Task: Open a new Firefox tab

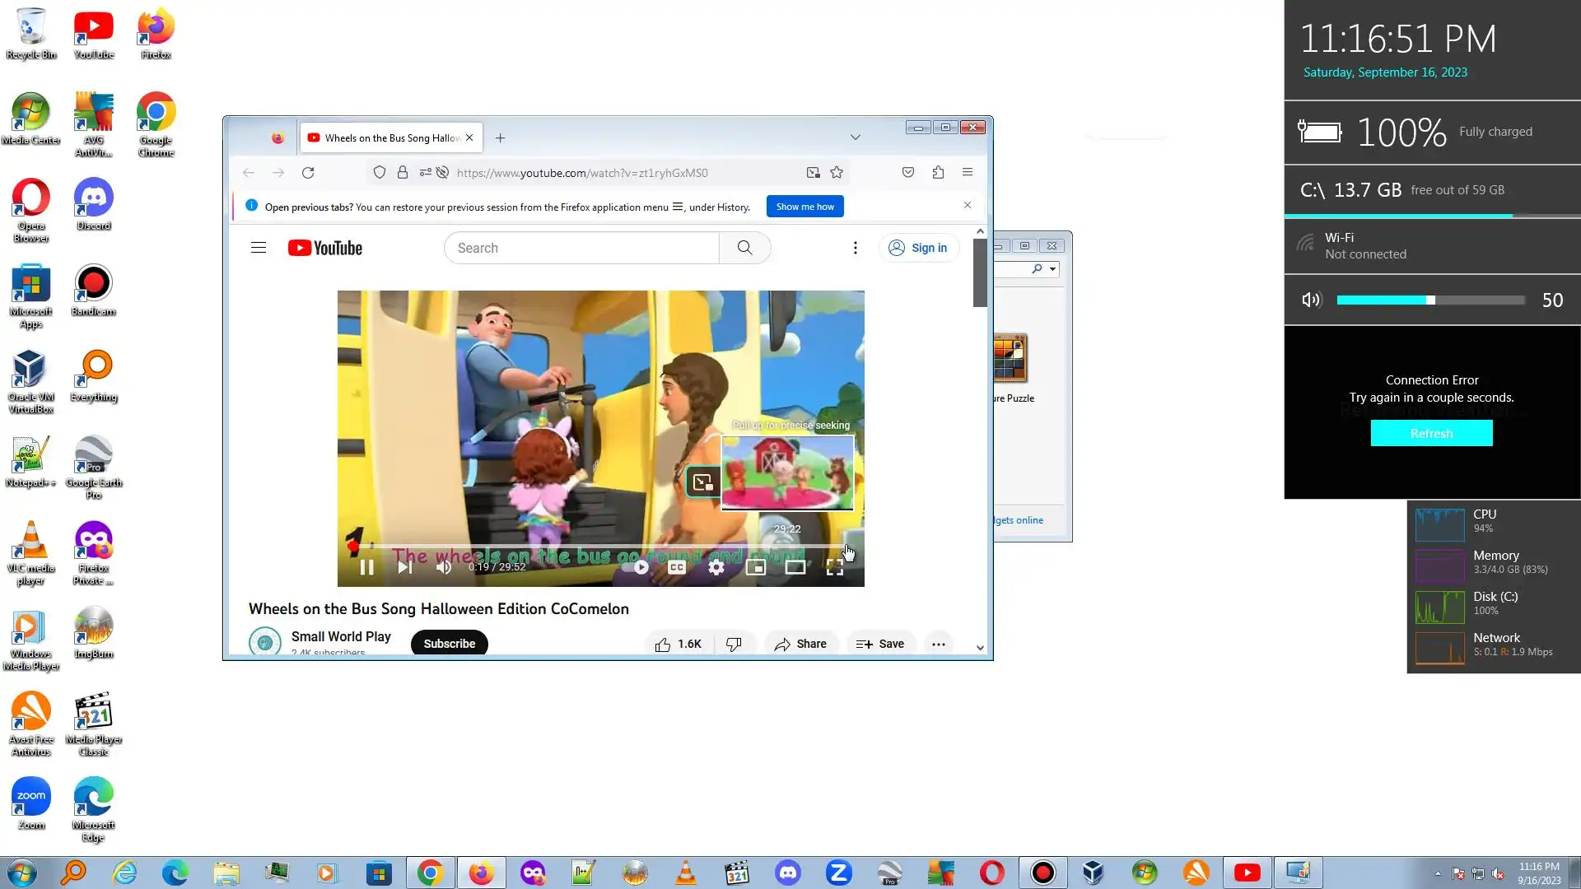Action: tap(500, 137)
